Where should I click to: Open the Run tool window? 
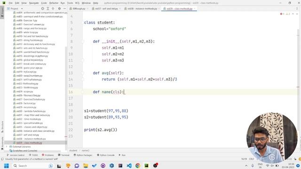[x=122, y=155]
